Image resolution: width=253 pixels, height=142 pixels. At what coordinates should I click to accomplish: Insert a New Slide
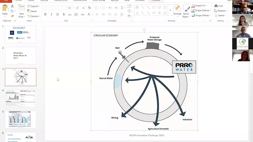tap(22, 11)
